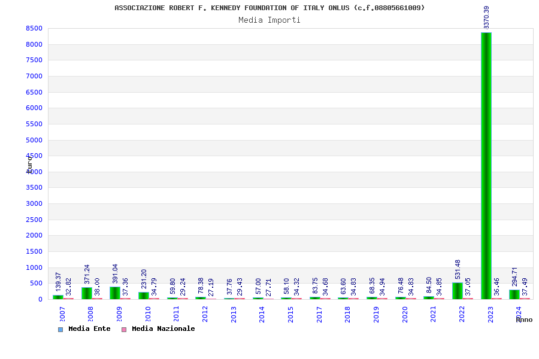The width and height of the screenshot is (539, 359).
Task: Click the tall green 2023 bar
Action: pyautogui.click(x=486, y=166)
